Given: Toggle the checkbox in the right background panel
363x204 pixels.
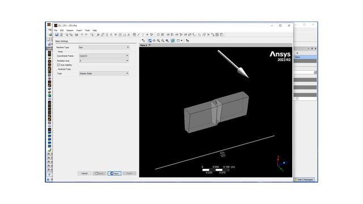Looking at the screenshot, I should (297, 99).
